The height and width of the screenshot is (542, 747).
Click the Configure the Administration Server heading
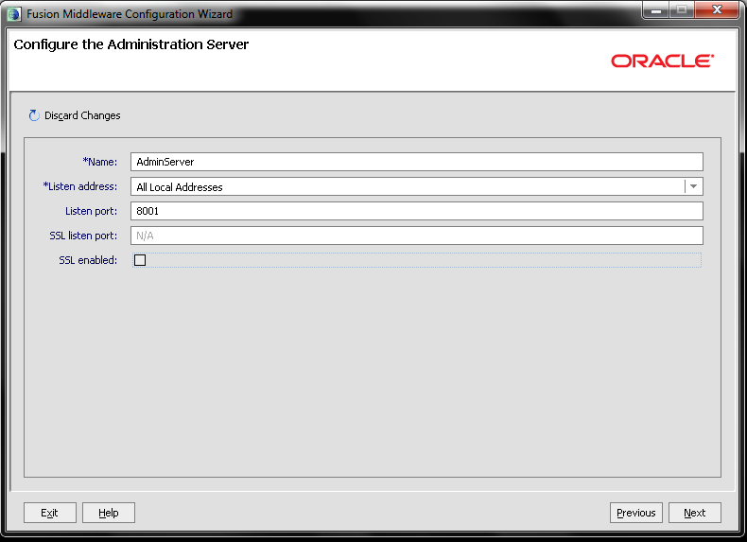click(131, 44)
